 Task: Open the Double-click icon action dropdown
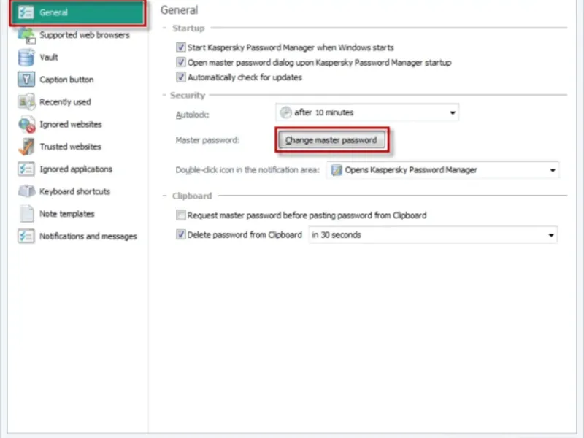(x=443, y=170)
